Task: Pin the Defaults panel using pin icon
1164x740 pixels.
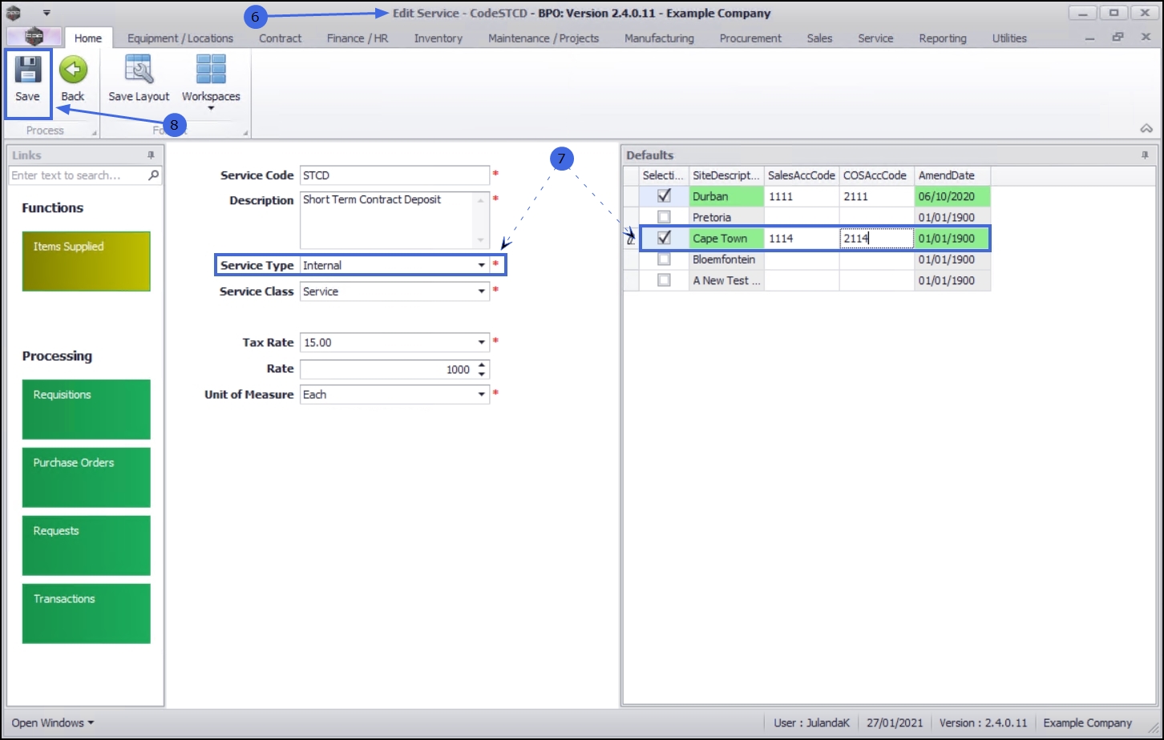Action: click(1145, 155)
